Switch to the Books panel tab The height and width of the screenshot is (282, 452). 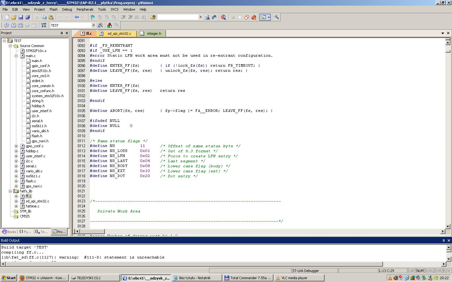point(9,232)
